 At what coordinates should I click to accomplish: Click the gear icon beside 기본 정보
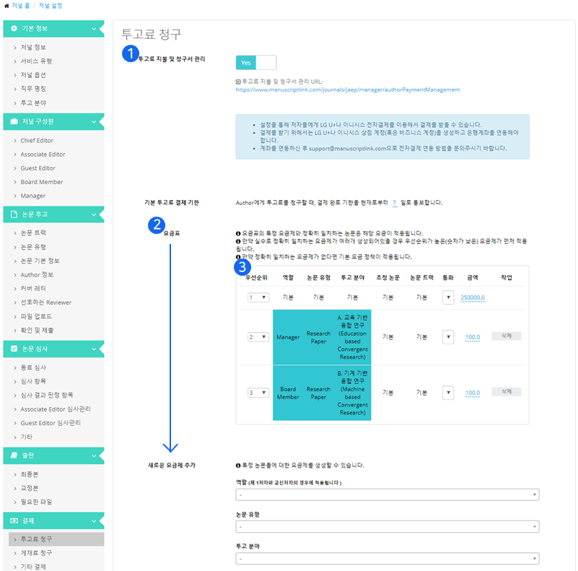point(14,28)
